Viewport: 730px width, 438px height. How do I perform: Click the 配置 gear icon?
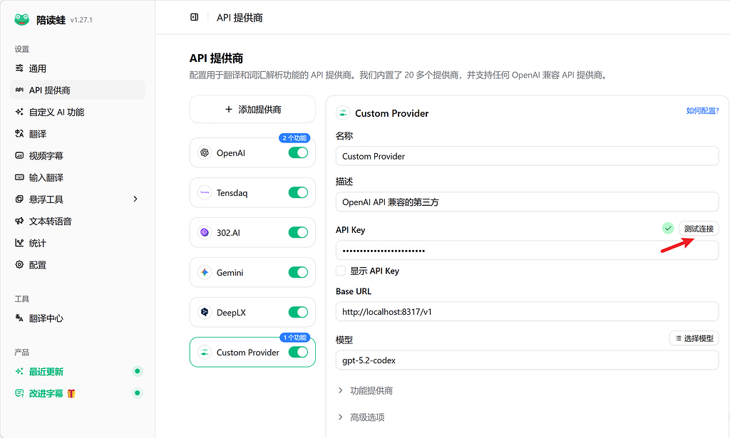pos(19,264)
